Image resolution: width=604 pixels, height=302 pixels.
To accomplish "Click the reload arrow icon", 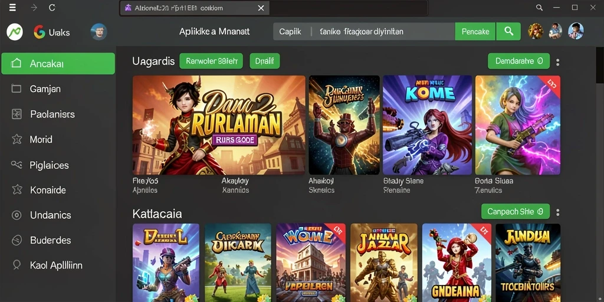I will [52, 7].
